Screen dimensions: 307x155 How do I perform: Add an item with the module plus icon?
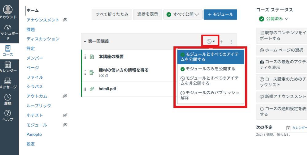click(221, 42)
